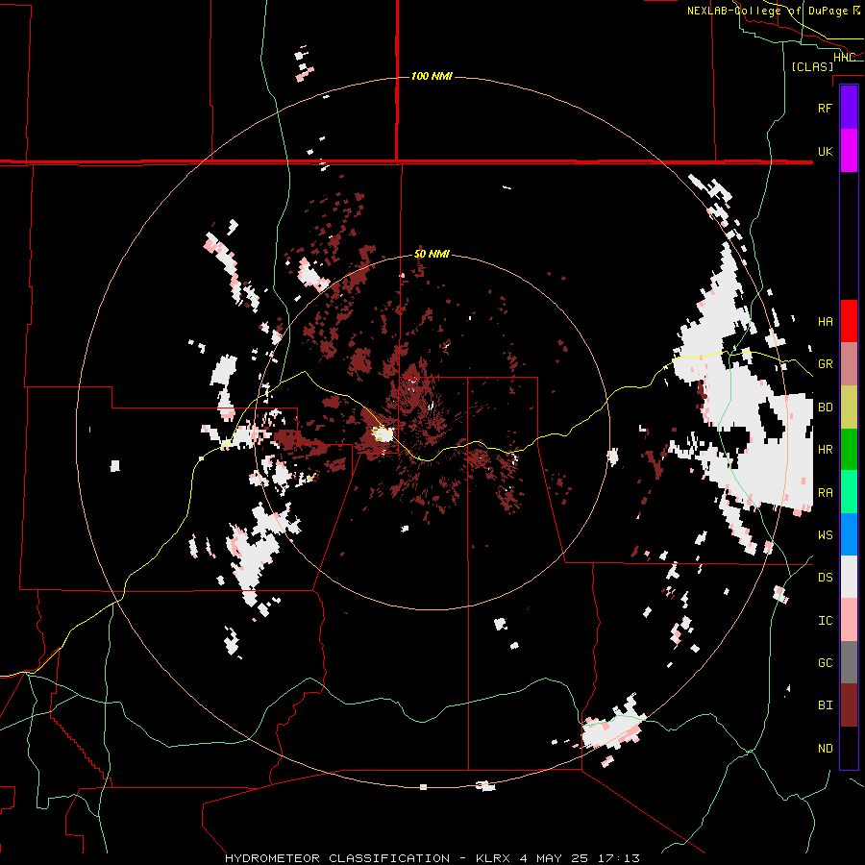Image resolution: width=865 pixels, height=865 pixels.
Task: Click the Hydrometeor Classification KLRX title caption
Action: 432,858
